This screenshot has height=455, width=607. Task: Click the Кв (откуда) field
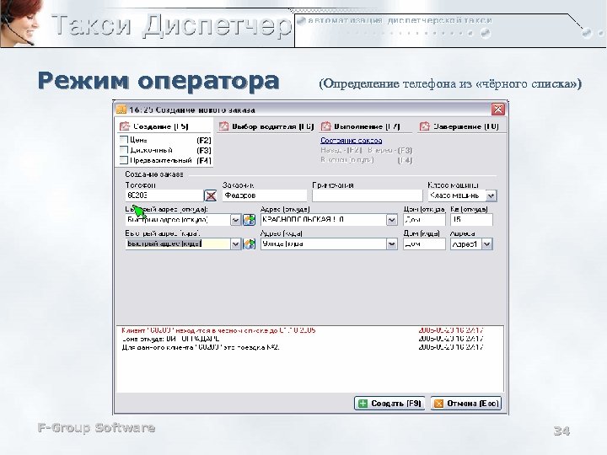point(471,220)
